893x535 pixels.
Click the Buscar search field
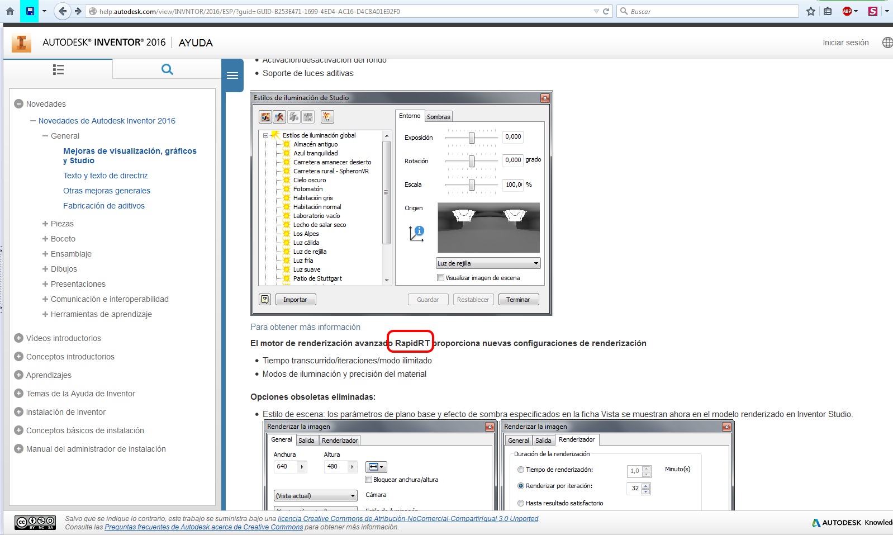707,11
